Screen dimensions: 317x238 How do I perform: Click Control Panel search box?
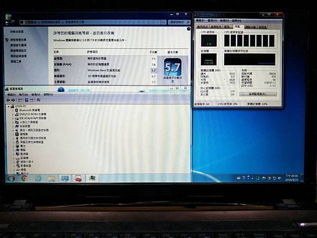(179, 22)
